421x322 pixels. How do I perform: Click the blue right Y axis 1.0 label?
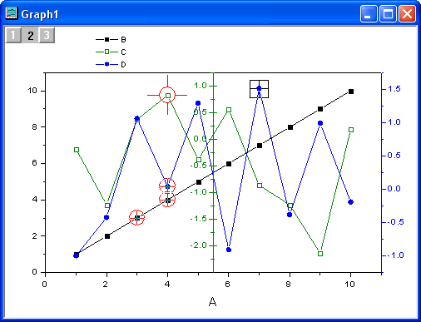pos(394,122)
